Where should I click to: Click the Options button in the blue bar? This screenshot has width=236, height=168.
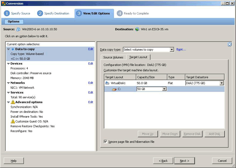click(x=14, y=21)
